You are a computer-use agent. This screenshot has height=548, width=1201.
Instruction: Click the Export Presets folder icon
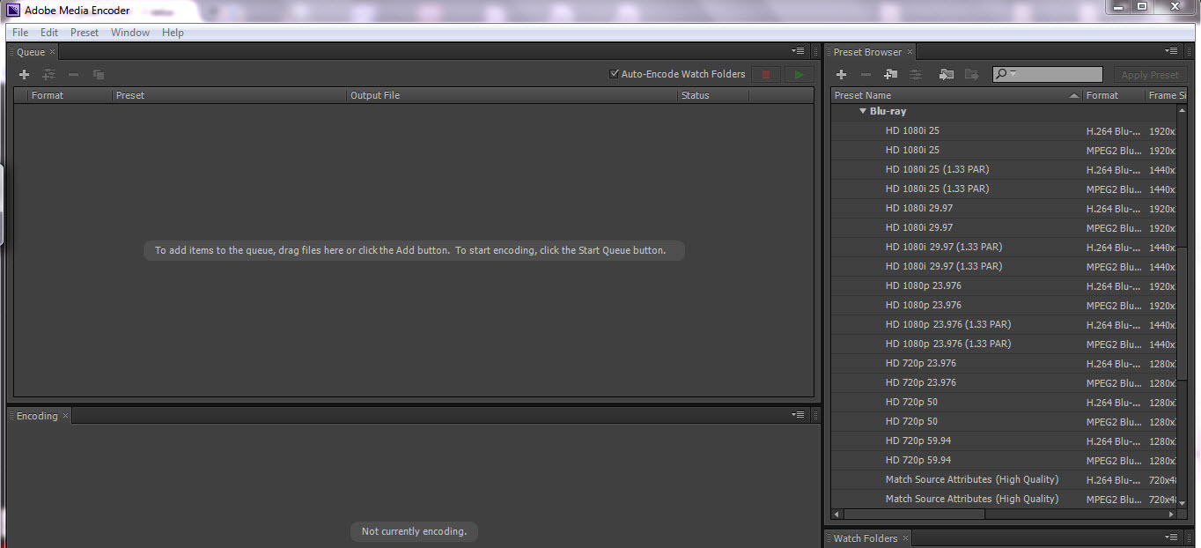point(971,75)
